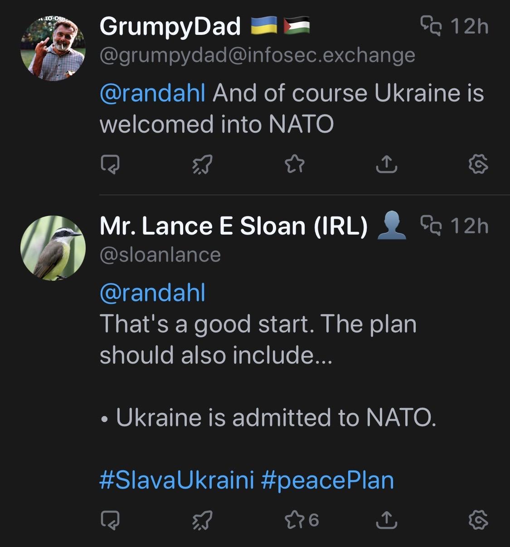Viewport: 510px width, 547px height.
Task: Open the Mr. Lance E Sloan (IRL) display name
Action: 233,226
